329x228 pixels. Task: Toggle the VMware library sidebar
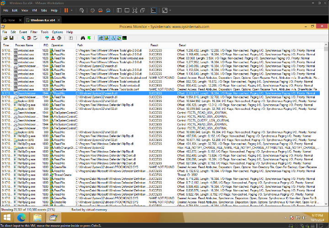click(x=119, y=10)
